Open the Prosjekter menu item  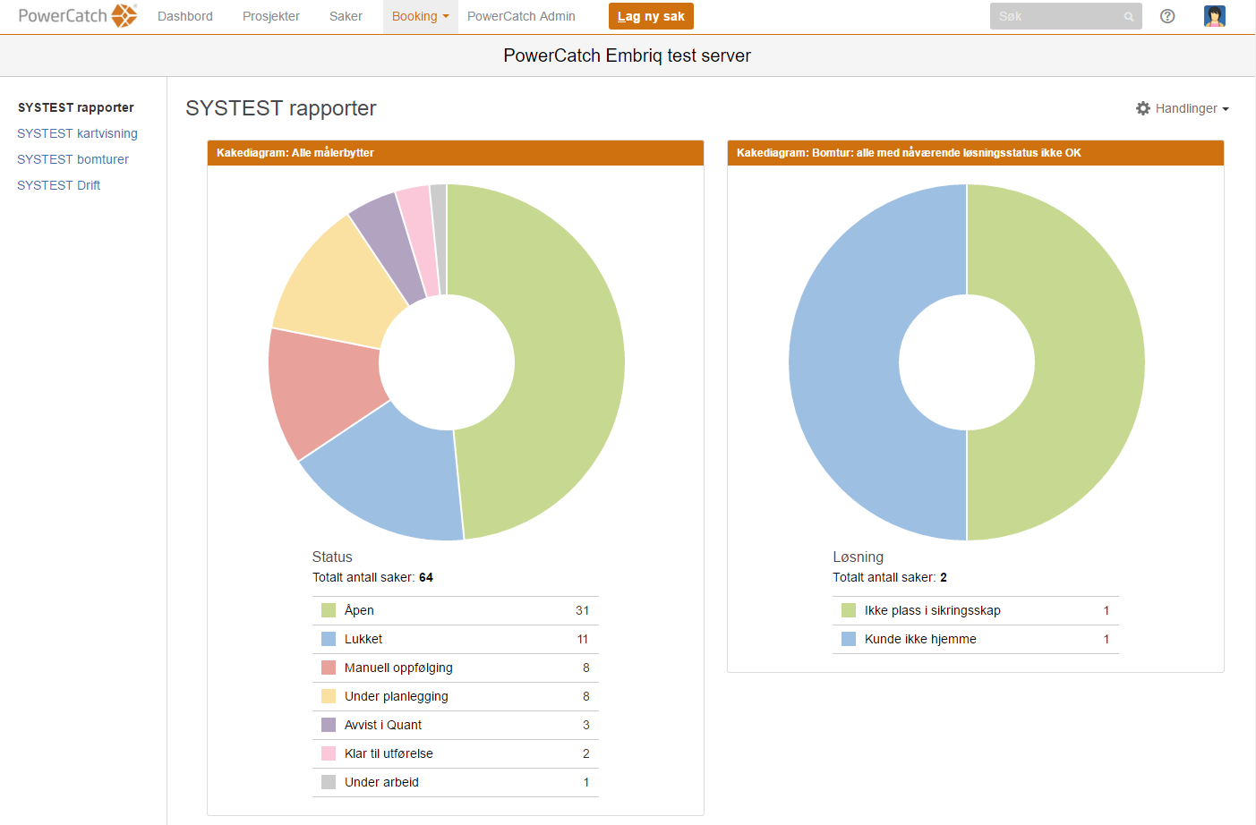[271, 16]
